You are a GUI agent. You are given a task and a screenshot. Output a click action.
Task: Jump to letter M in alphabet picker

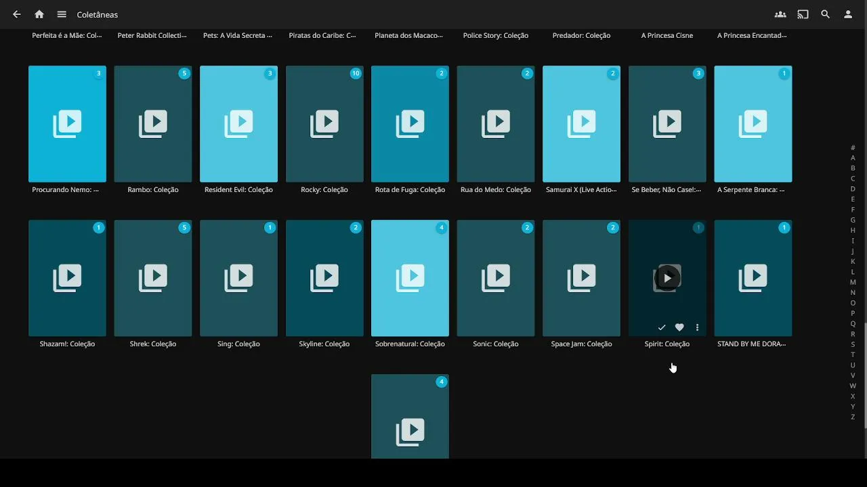coord(853,282)
